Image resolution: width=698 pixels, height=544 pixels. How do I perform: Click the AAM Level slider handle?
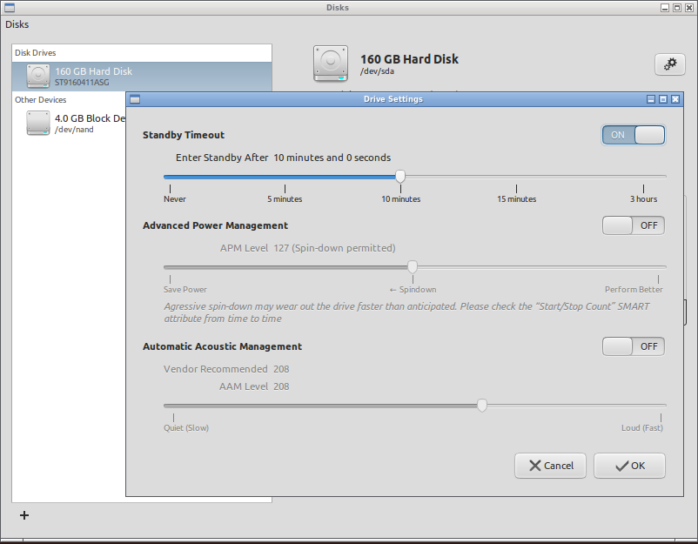[x=482, y=405]
